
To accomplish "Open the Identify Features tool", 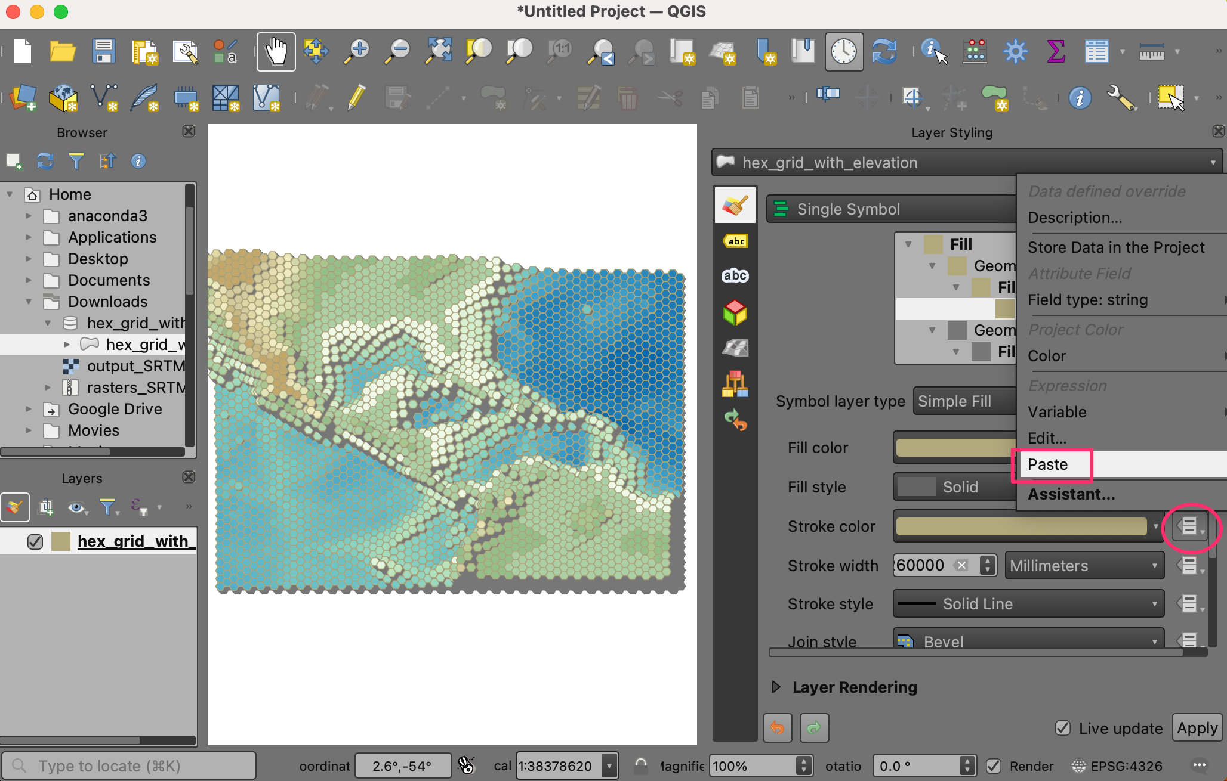I will [933, 51].
